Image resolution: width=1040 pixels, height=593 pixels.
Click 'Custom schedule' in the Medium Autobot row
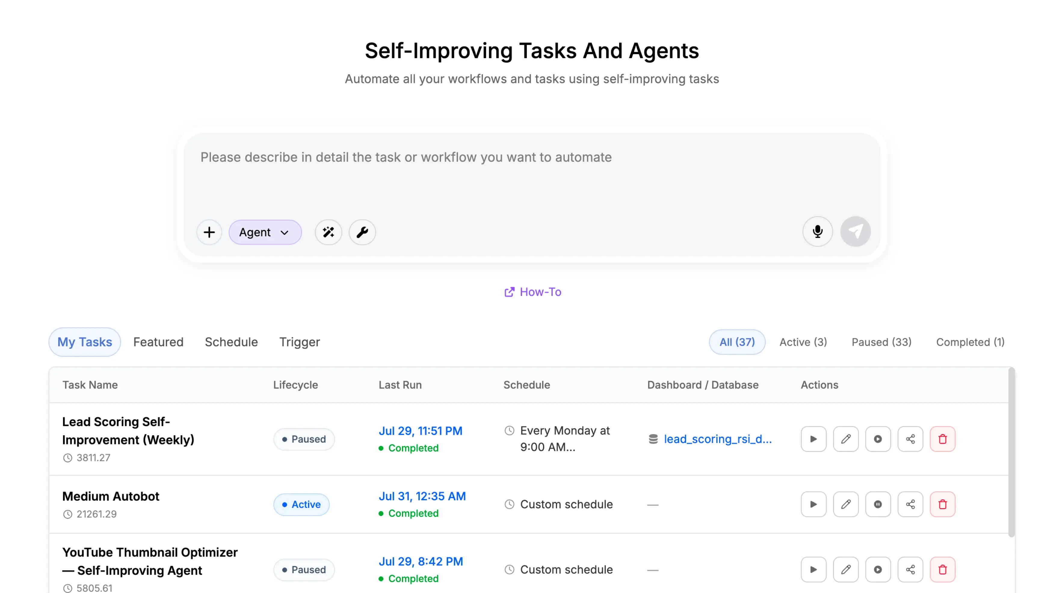pos(566,504)
